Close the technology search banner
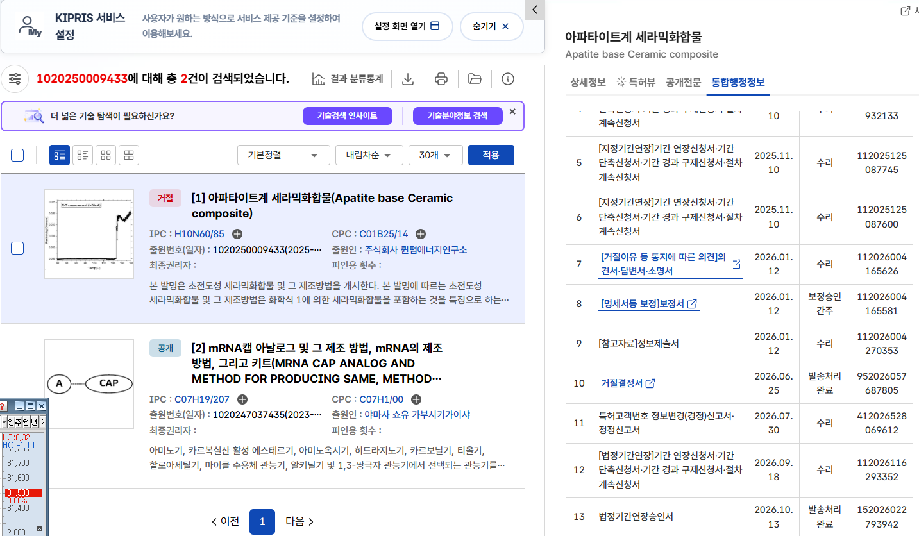The width and height of the screenshot is (919, 536). pyautogui.click(x=512, y=112)
